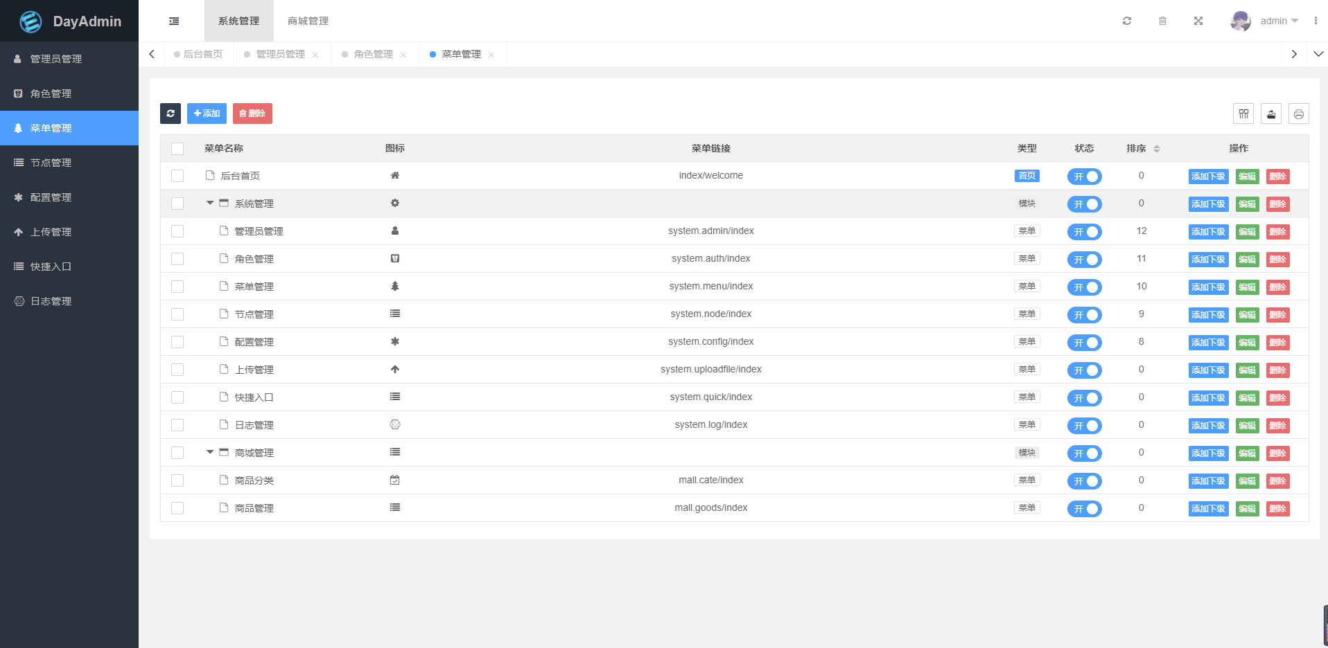This screenshot has width=1328, height=648.
Task: Click the calendar icon in 商品分类 row
Action: coord(395,480)
